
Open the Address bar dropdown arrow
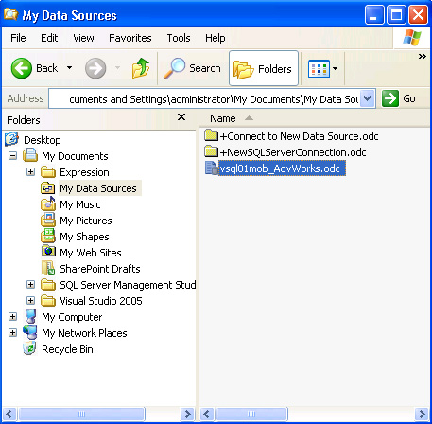(367, 99)
